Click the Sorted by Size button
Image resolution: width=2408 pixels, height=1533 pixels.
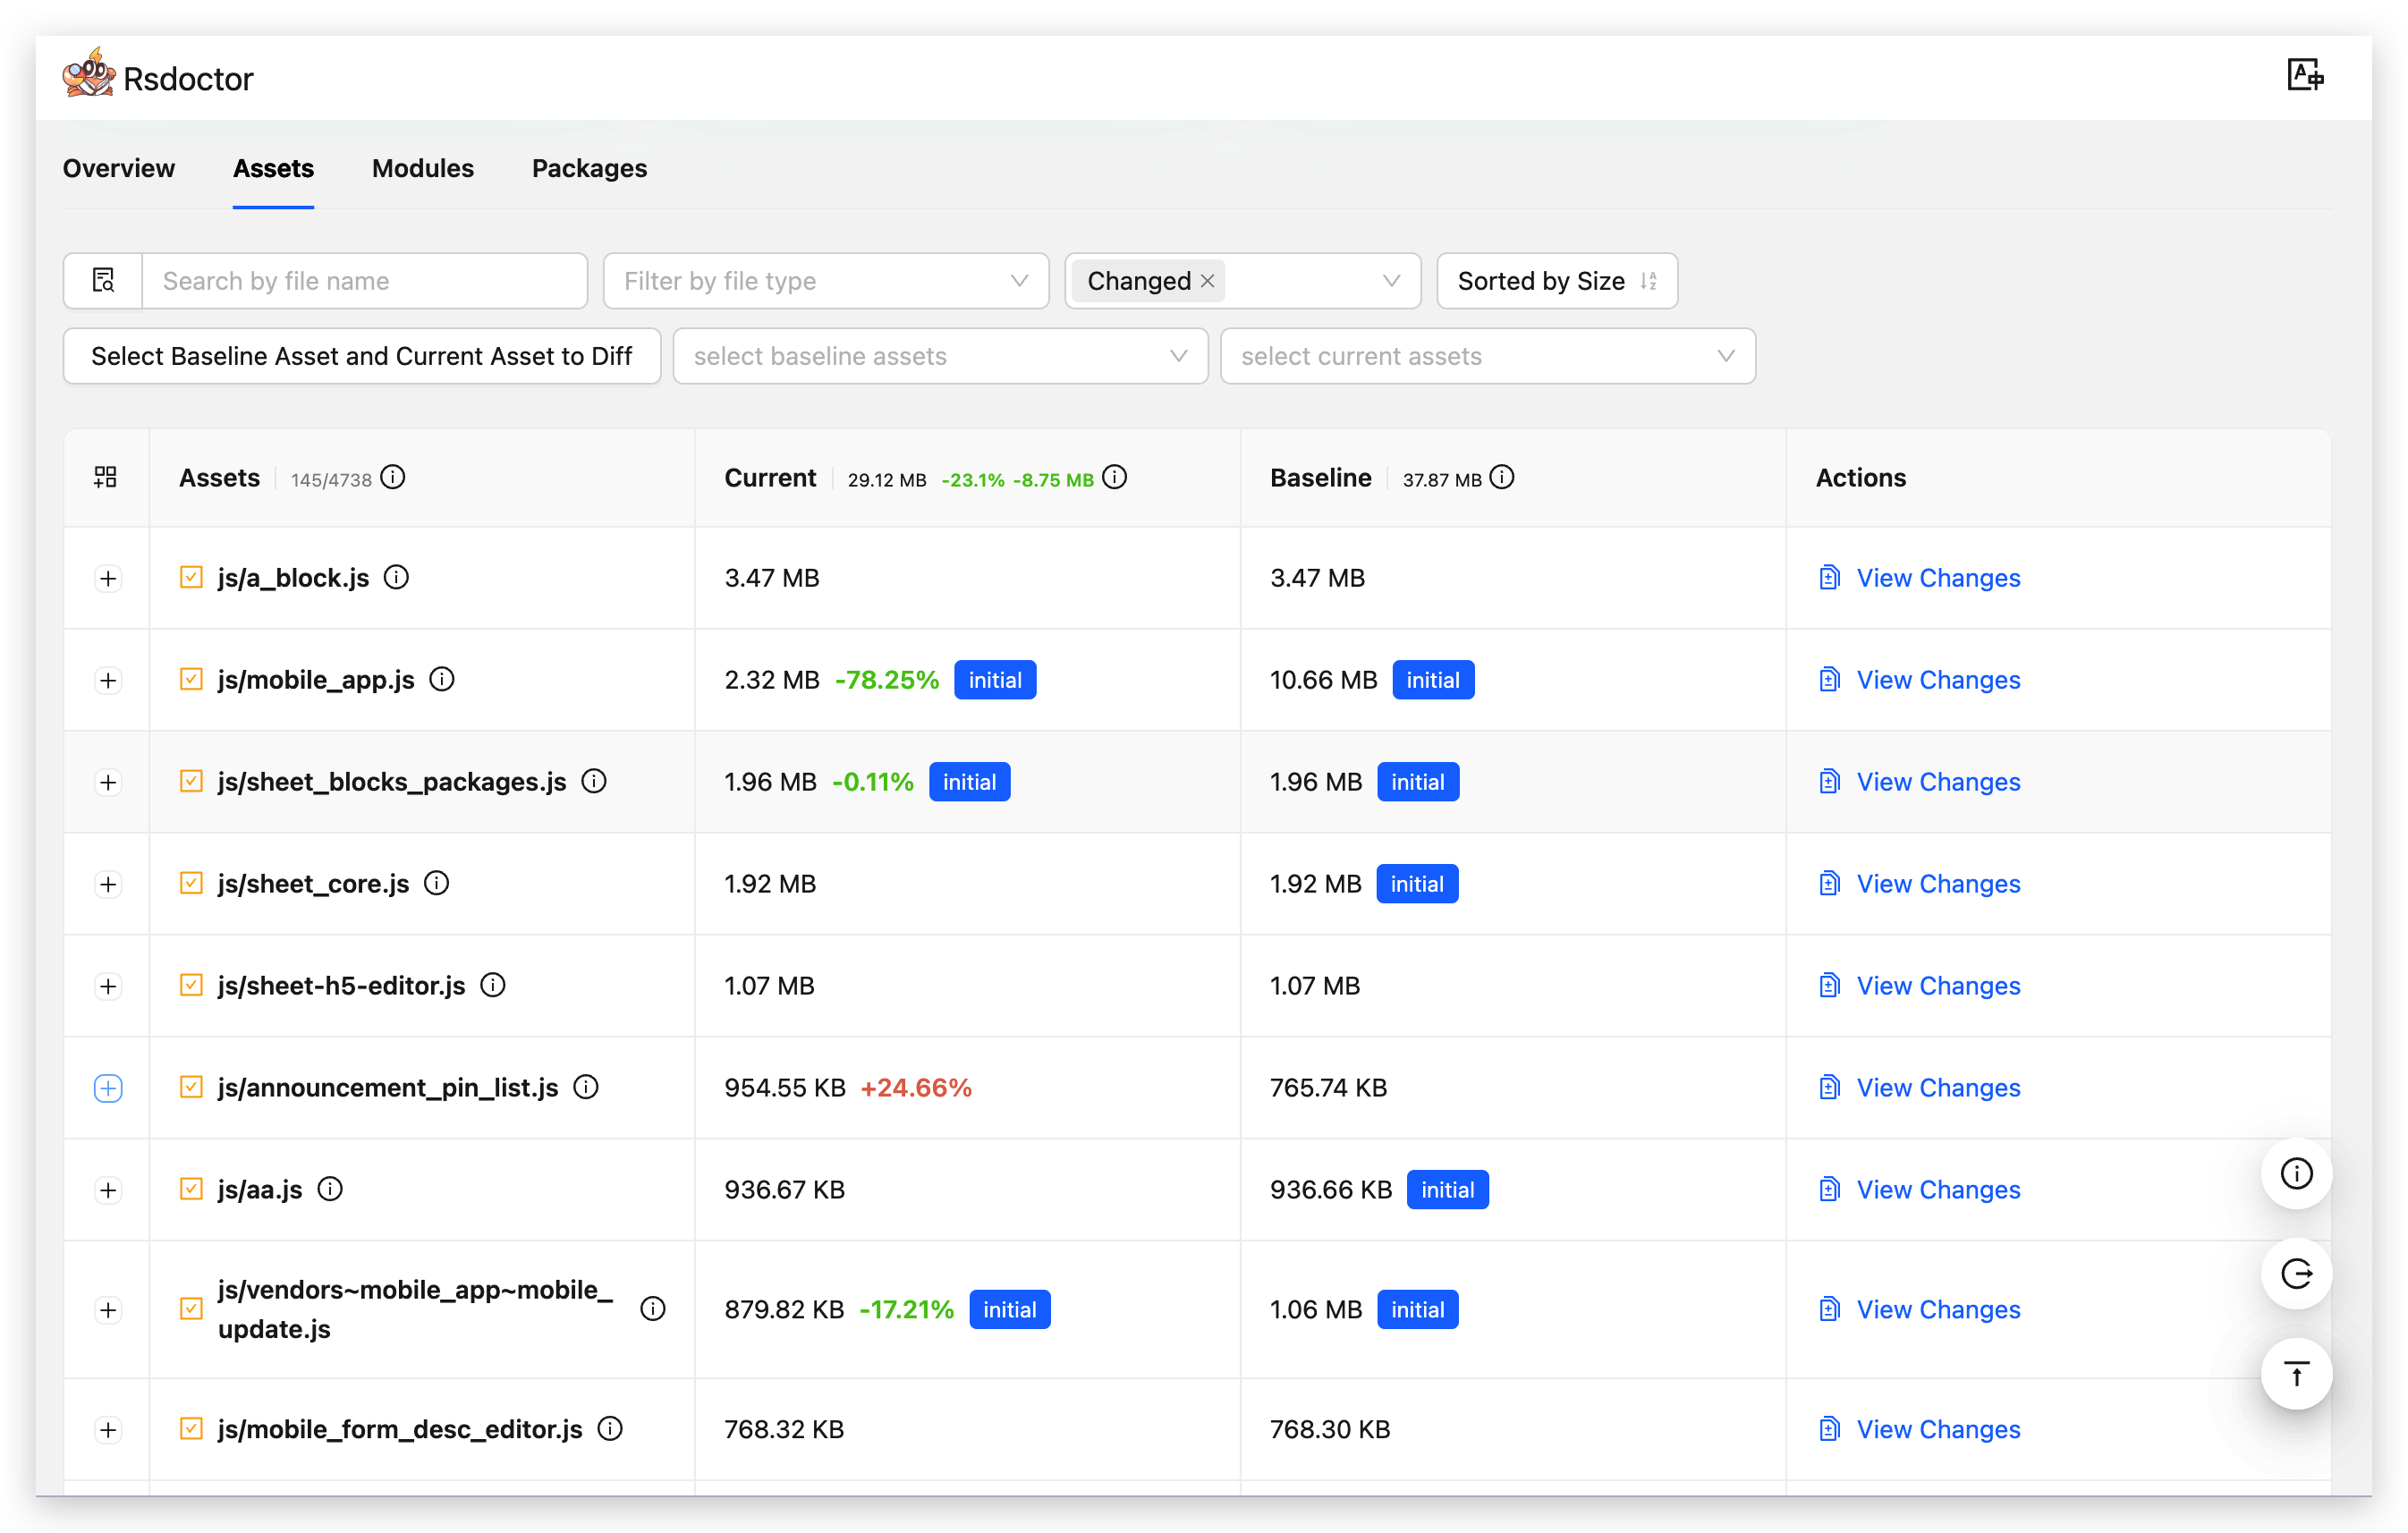(1556, 281)
